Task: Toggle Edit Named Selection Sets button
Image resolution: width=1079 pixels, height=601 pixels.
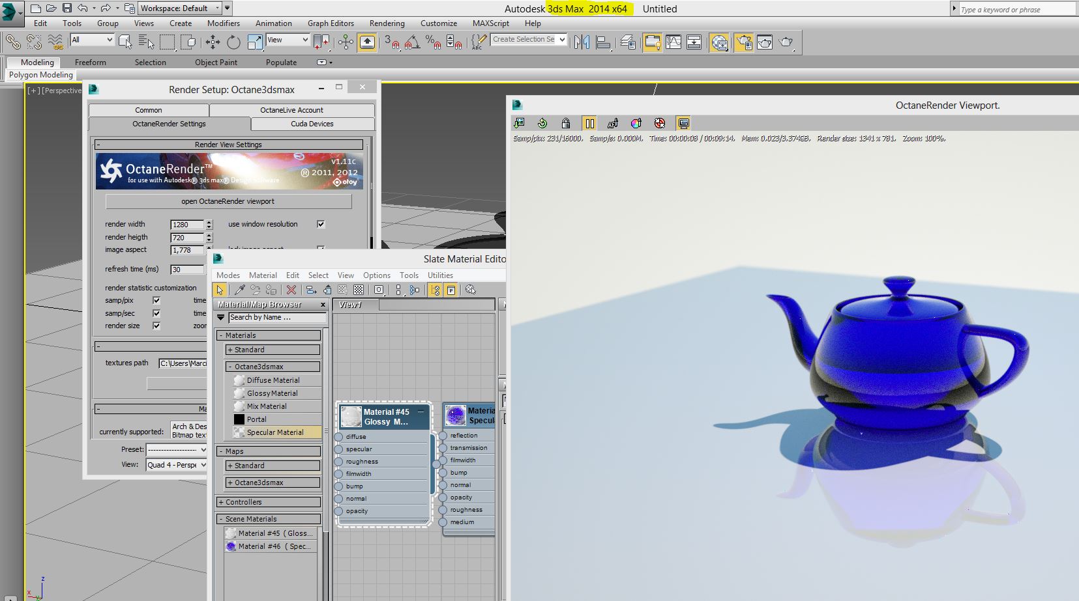Action: pos(479,42)
